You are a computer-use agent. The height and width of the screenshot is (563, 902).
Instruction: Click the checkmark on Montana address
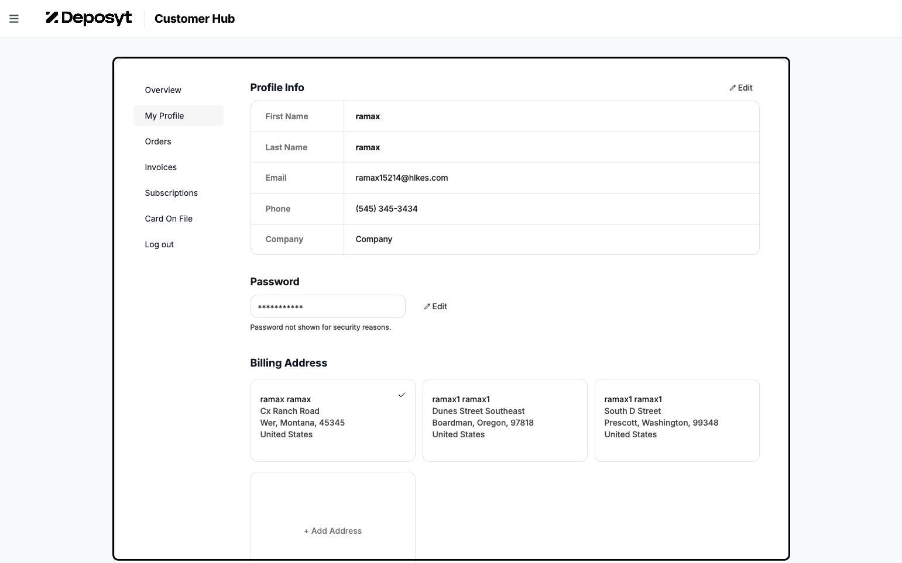[x=402, y=395]
